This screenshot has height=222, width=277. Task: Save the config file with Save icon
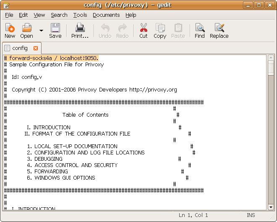(55, 30)
